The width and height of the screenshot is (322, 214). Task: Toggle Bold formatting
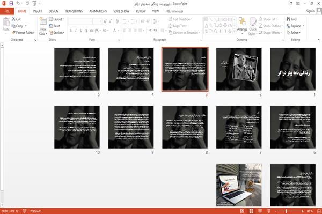pyautogui.click(x=71, y=31)
